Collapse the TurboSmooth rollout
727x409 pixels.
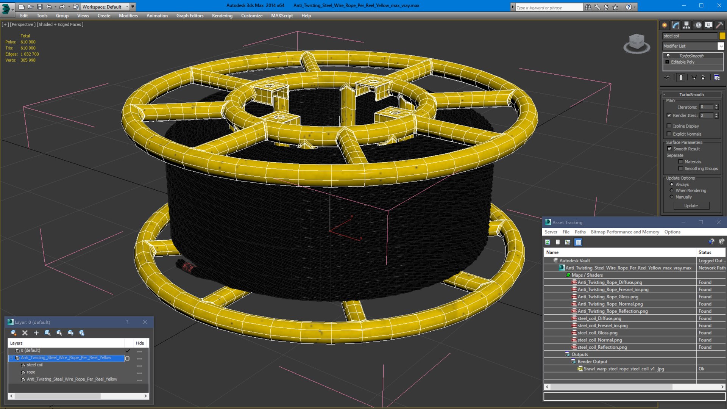point(665,95)
